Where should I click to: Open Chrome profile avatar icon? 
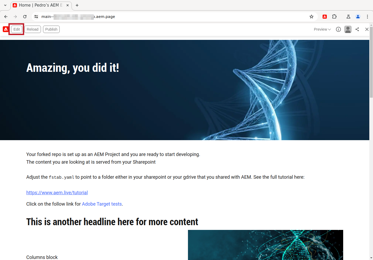click(x=358, y=17)
